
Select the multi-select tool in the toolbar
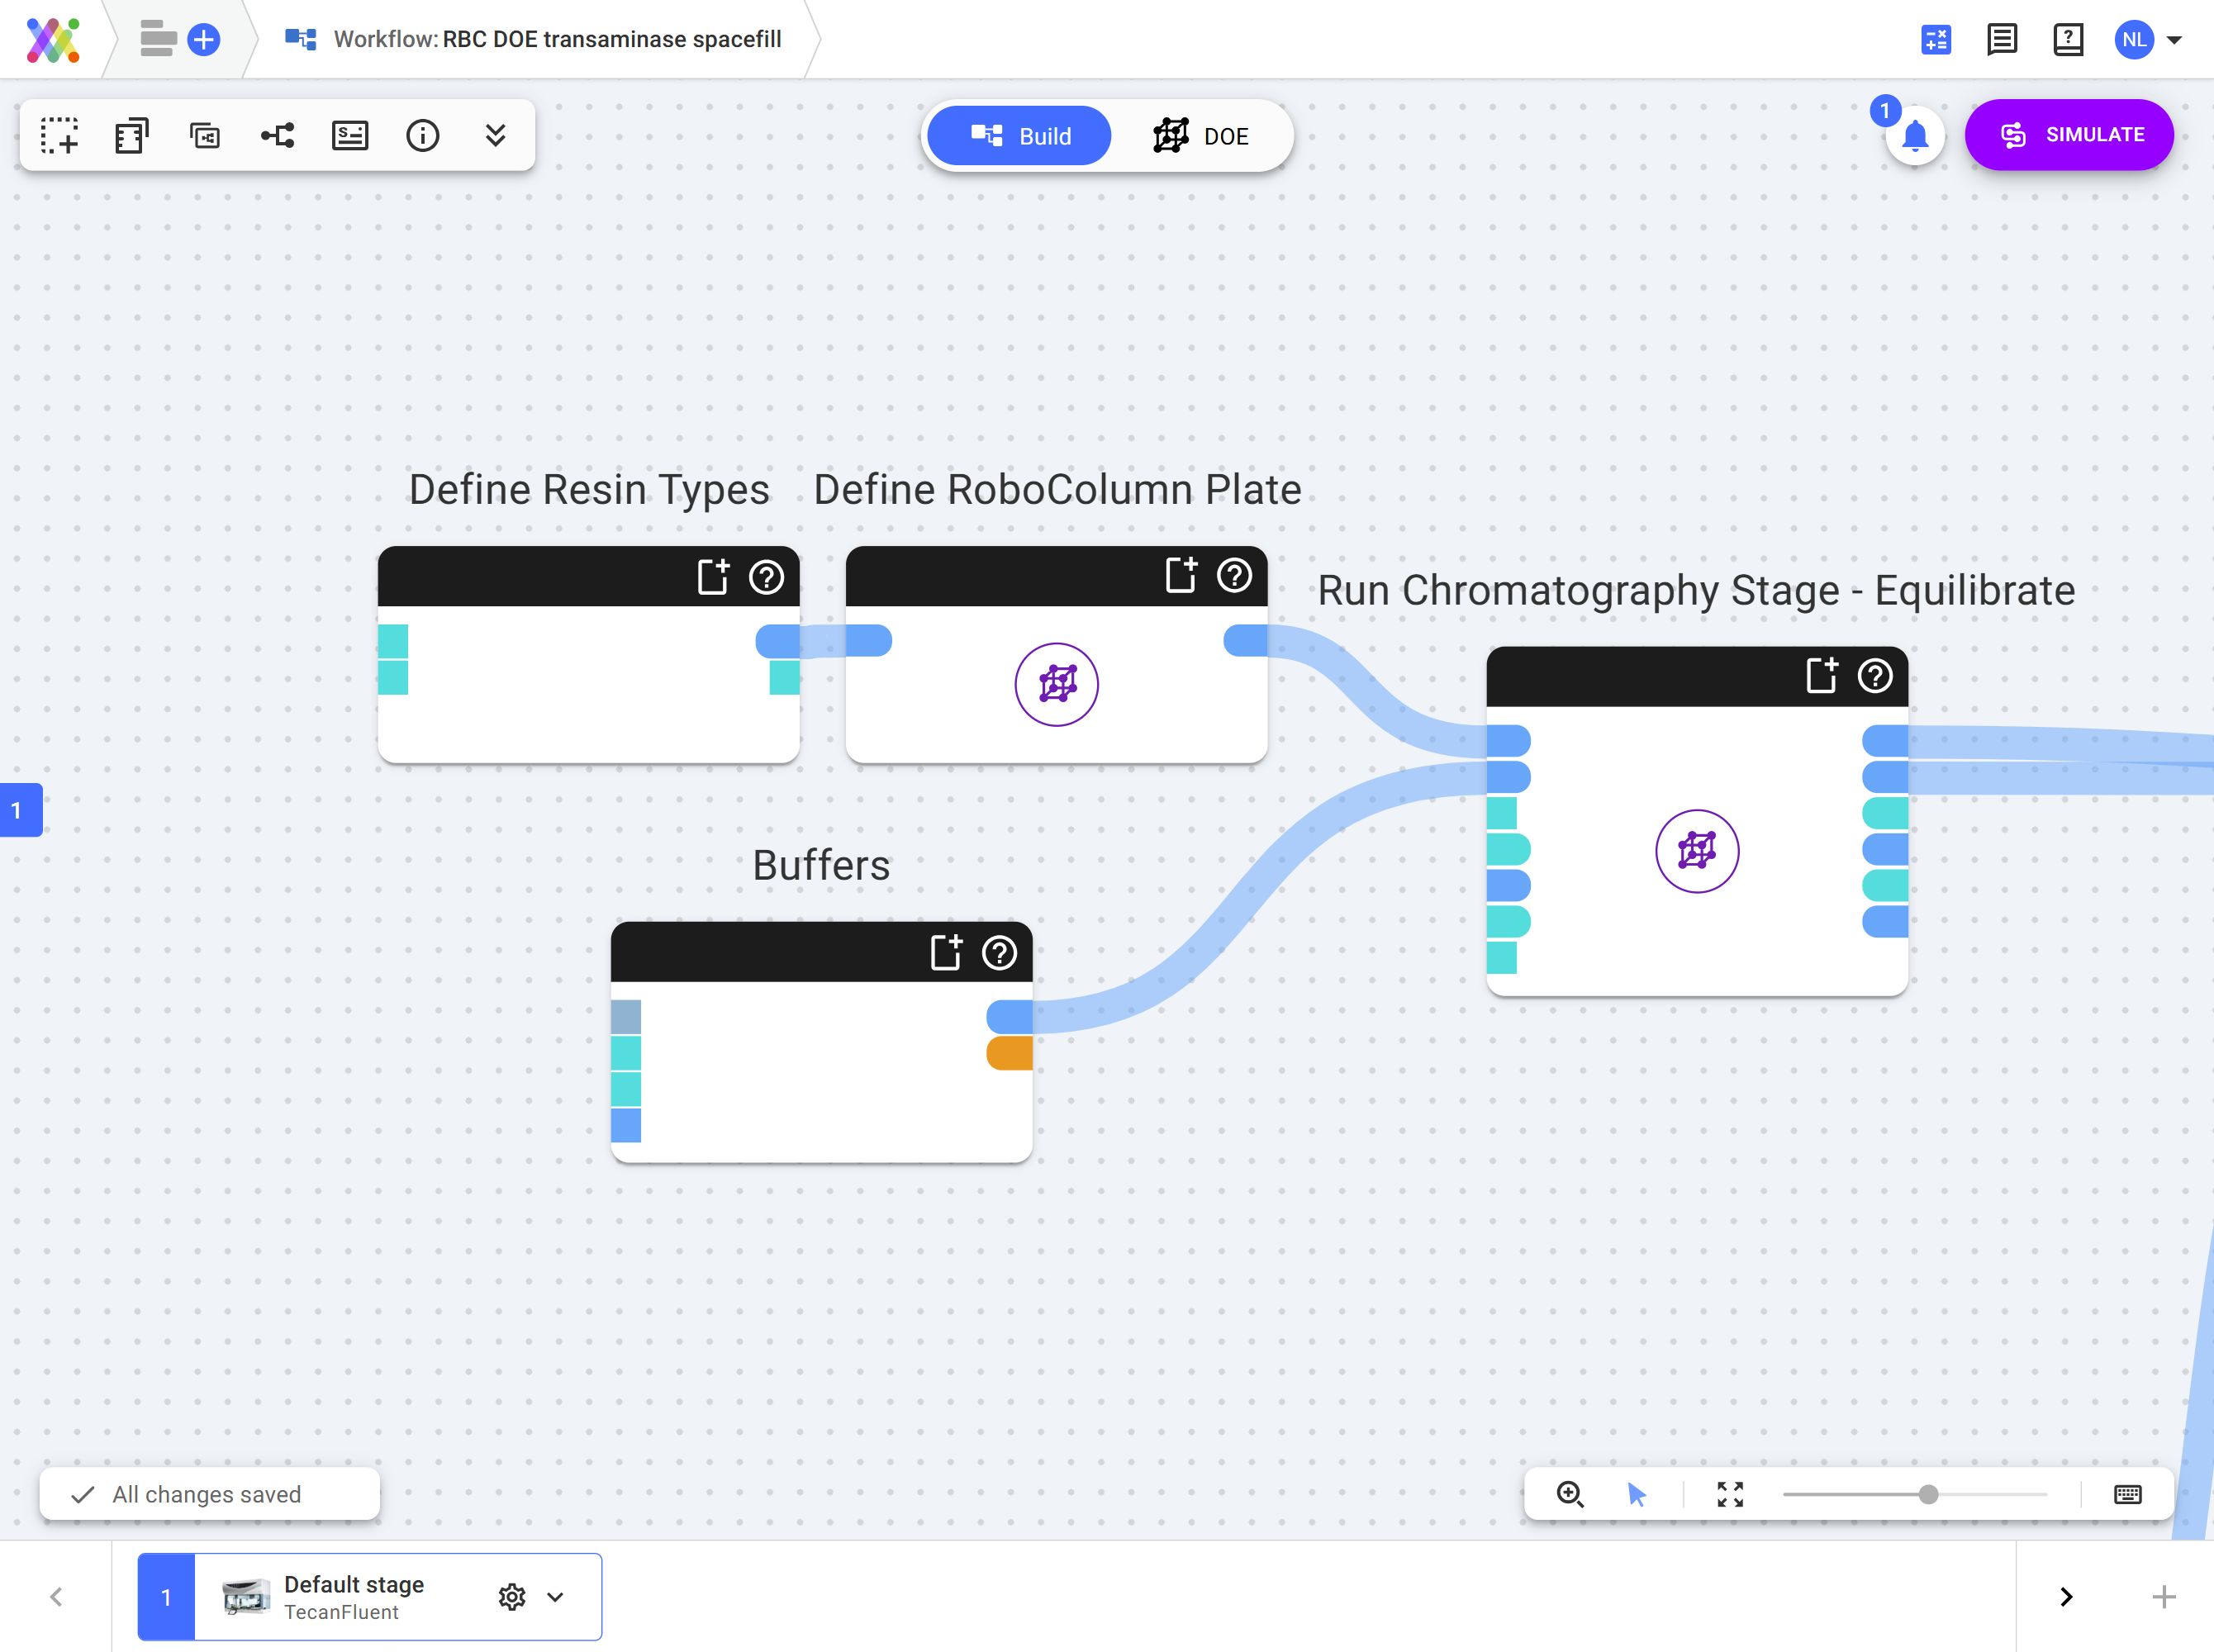tap(60, 135)
